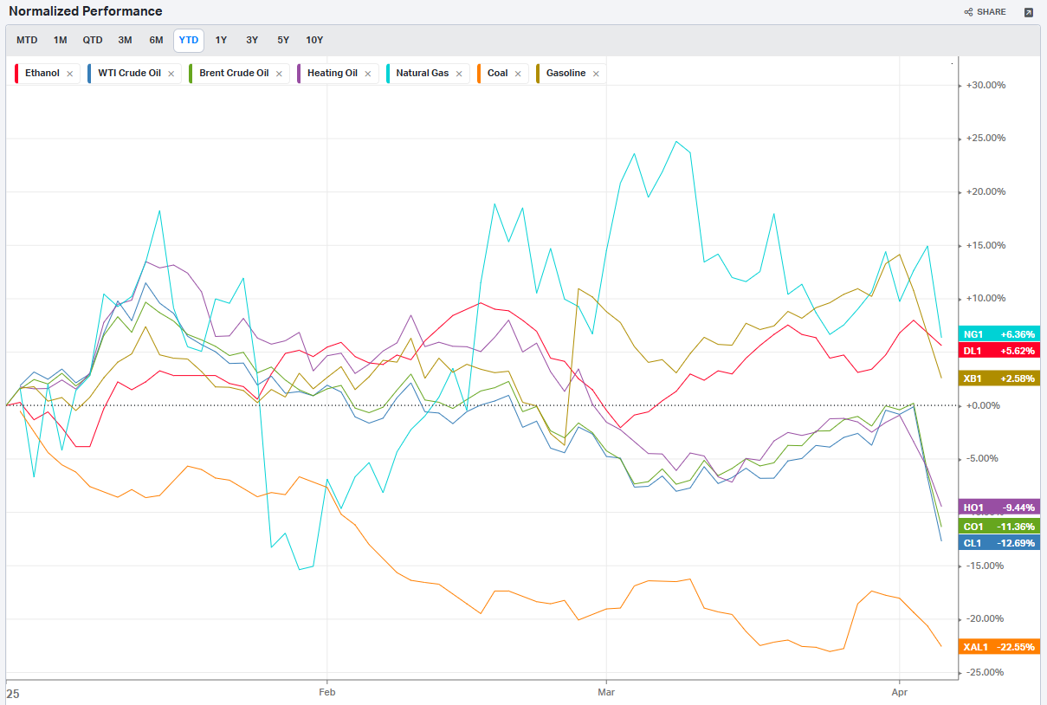Choose the 6M time range
This screenshot has width=1047, height=705.
coord(156,40)
